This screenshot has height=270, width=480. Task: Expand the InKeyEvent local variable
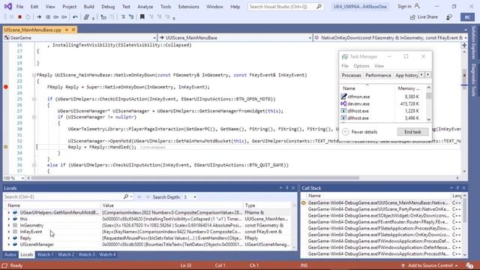pos(8,232)
